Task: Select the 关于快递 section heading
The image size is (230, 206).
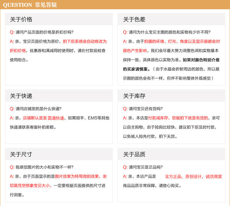Action: pos(21,96)
